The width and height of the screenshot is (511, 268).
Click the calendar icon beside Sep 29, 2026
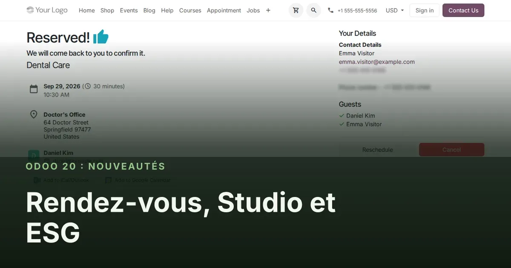tap(34, 89)
